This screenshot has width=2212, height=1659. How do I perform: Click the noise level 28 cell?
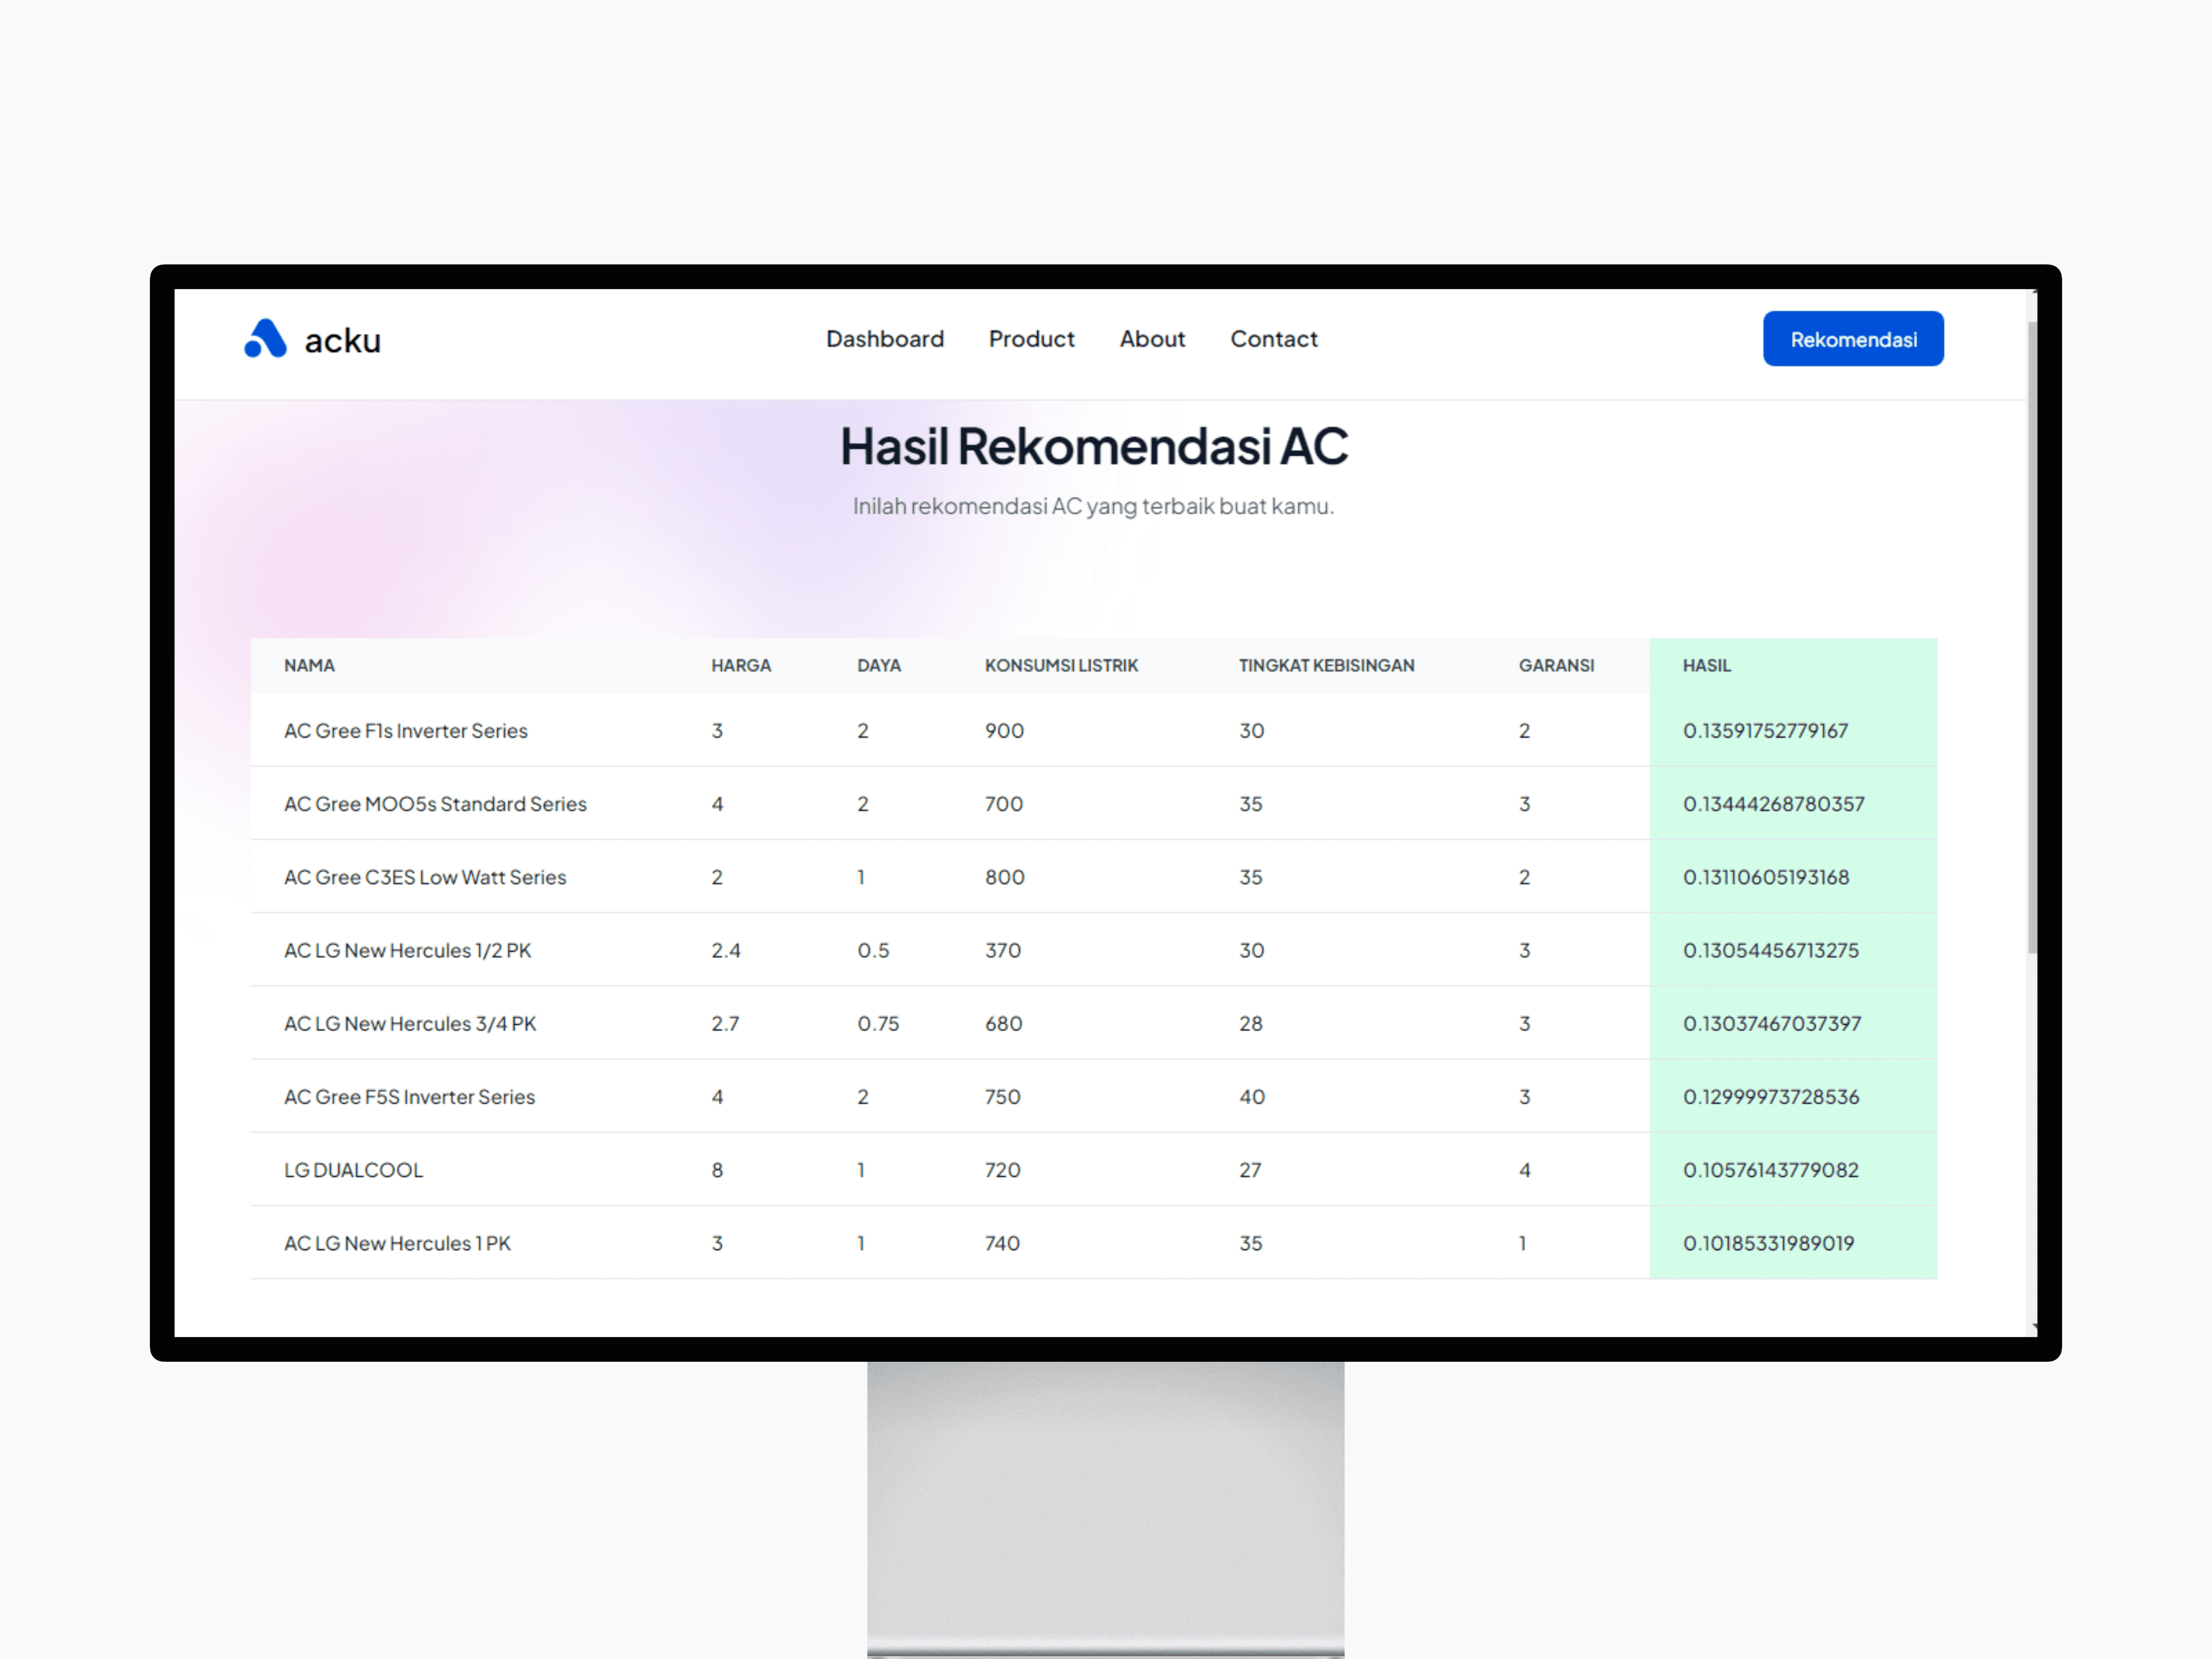pyautogui.click(x=1251, y=1024)
